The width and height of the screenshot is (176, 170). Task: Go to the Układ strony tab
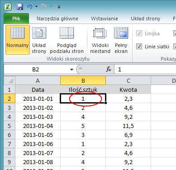(145, 19)
